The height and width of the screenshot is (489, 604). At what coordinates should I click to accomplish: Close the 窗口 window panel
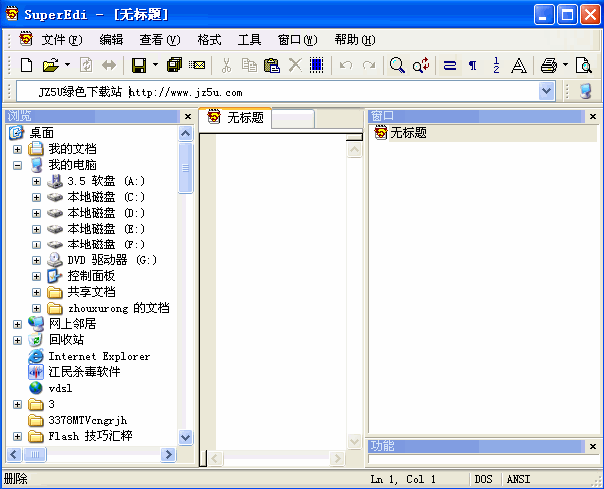tap(593, 116)
